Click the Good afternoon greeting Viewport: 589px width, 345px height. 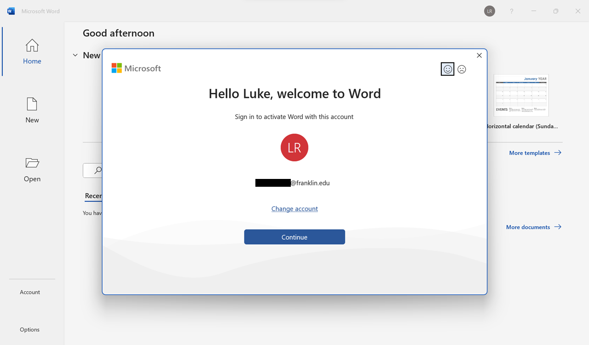coord(119,33)
